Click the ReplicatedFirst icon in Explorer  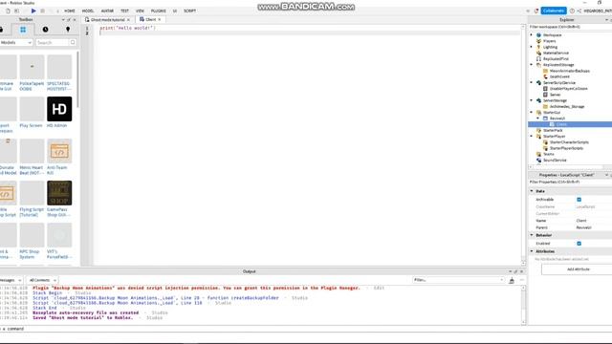539,59
